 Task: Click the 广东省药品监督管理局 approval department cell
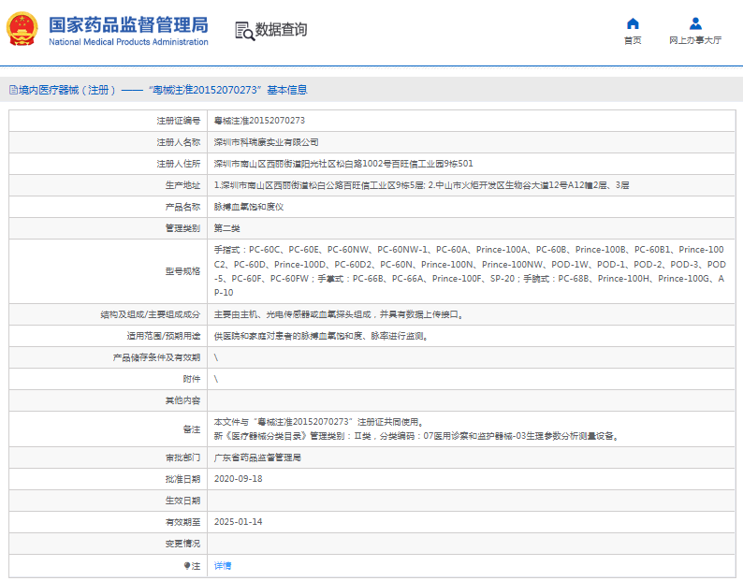(257, 458)
